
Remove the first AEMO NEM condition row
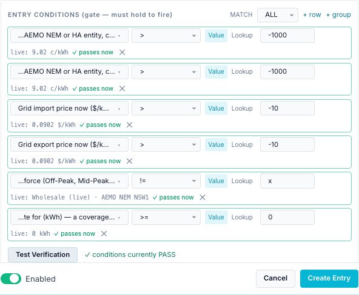tap(122, 52)
